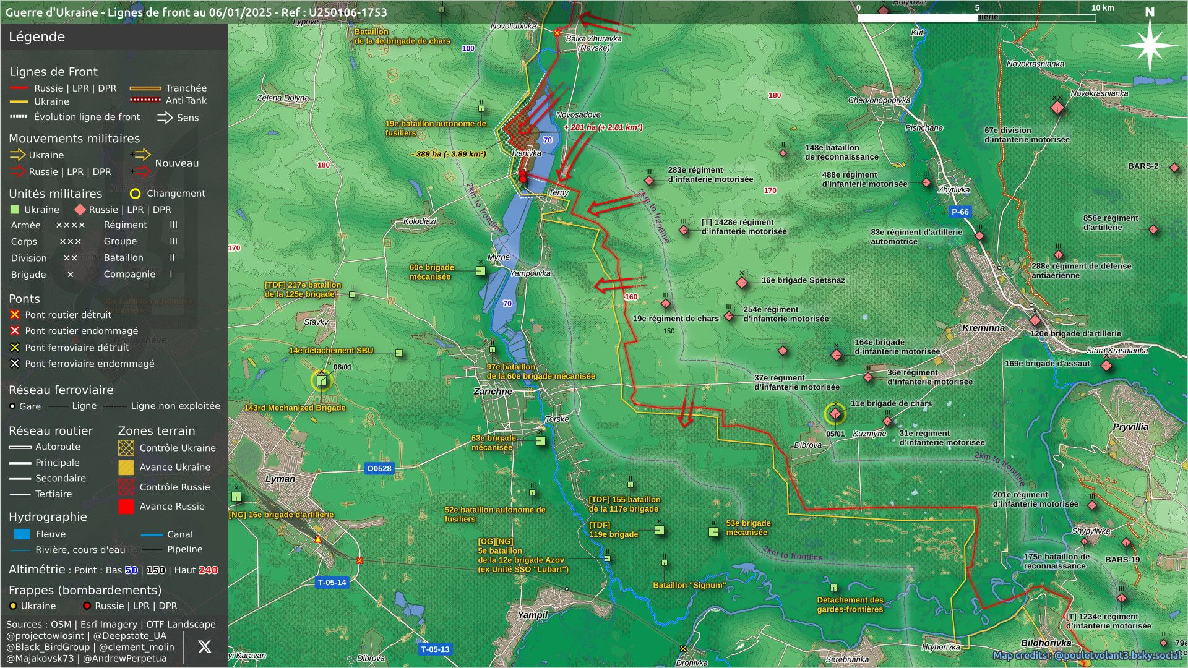Click the Stara Krasnianka label
This screenshot has height=668, width=1188.
tap(1117, 350)
